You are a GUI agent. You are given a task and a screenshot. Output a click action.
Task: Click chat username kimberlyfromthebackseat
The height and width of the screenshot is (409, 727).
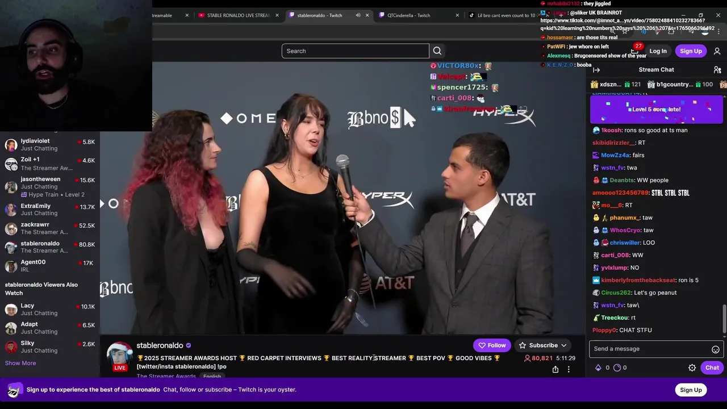tap(638, 280)
